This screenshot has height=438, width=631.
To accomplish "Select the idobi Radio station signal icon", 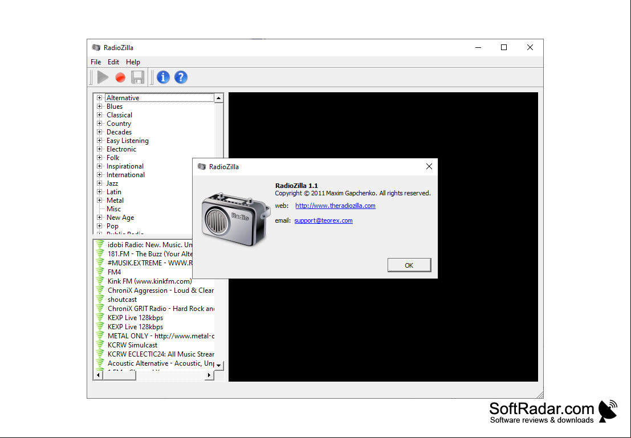I will pyautogui.click(x=100, y=244).
